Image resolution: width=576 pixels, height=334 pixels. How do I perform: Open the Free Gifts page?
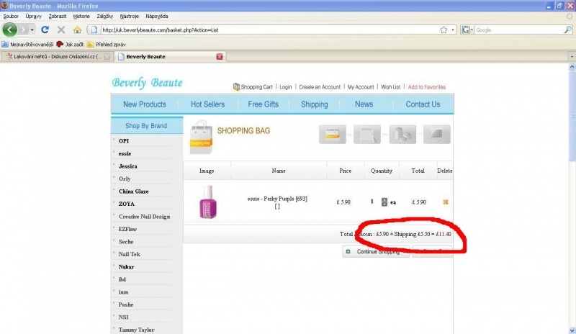tap(263, 104)
